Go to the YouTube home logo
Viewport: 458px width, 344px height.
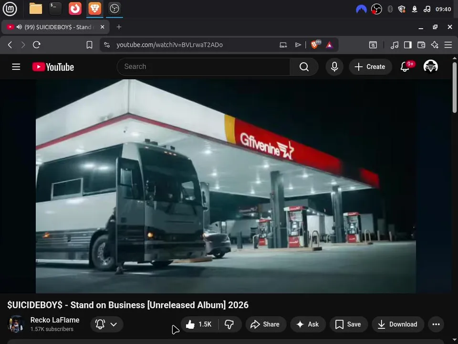(x=53, y=67)
